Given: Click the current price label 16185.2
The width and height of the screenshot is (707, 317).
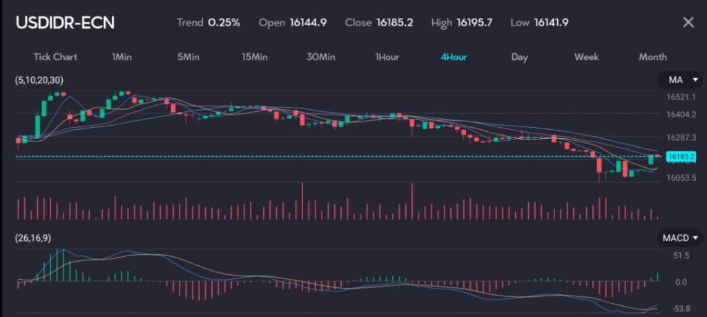Looking at the screenshot, I should click(x=681, y=157).
